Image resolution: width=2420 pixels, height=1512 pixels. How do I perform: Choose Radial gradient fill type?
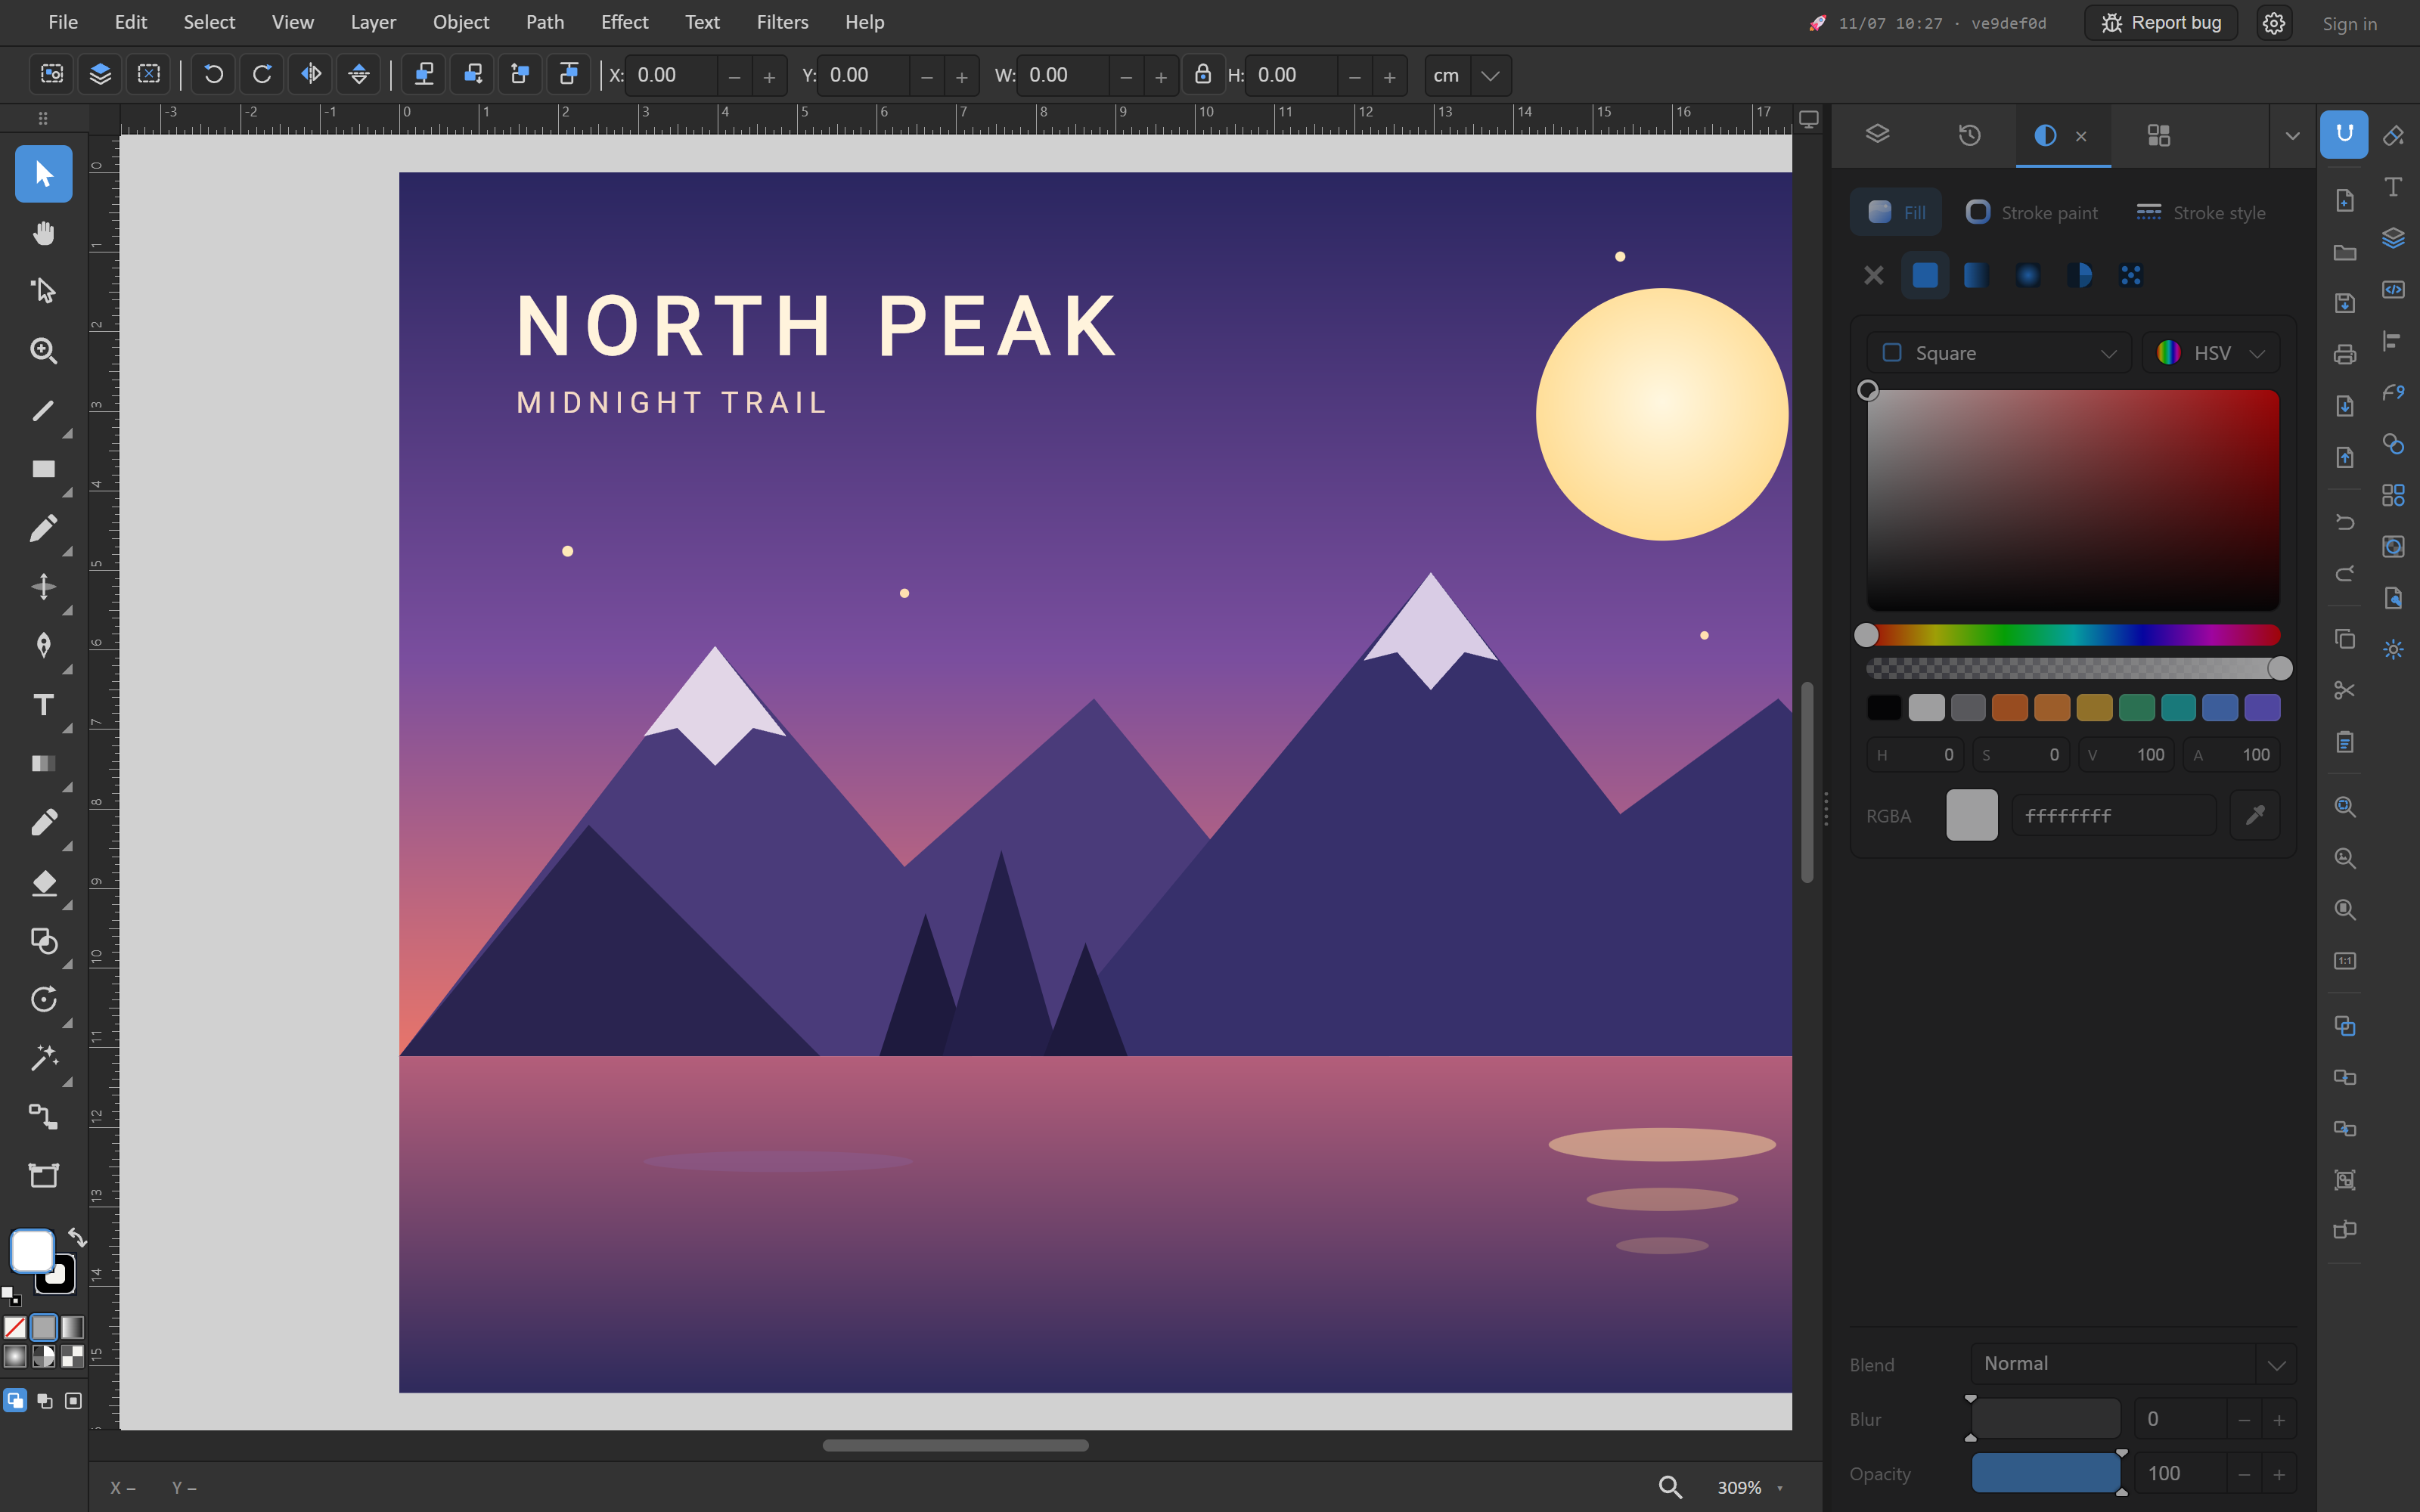(2028, 275)
